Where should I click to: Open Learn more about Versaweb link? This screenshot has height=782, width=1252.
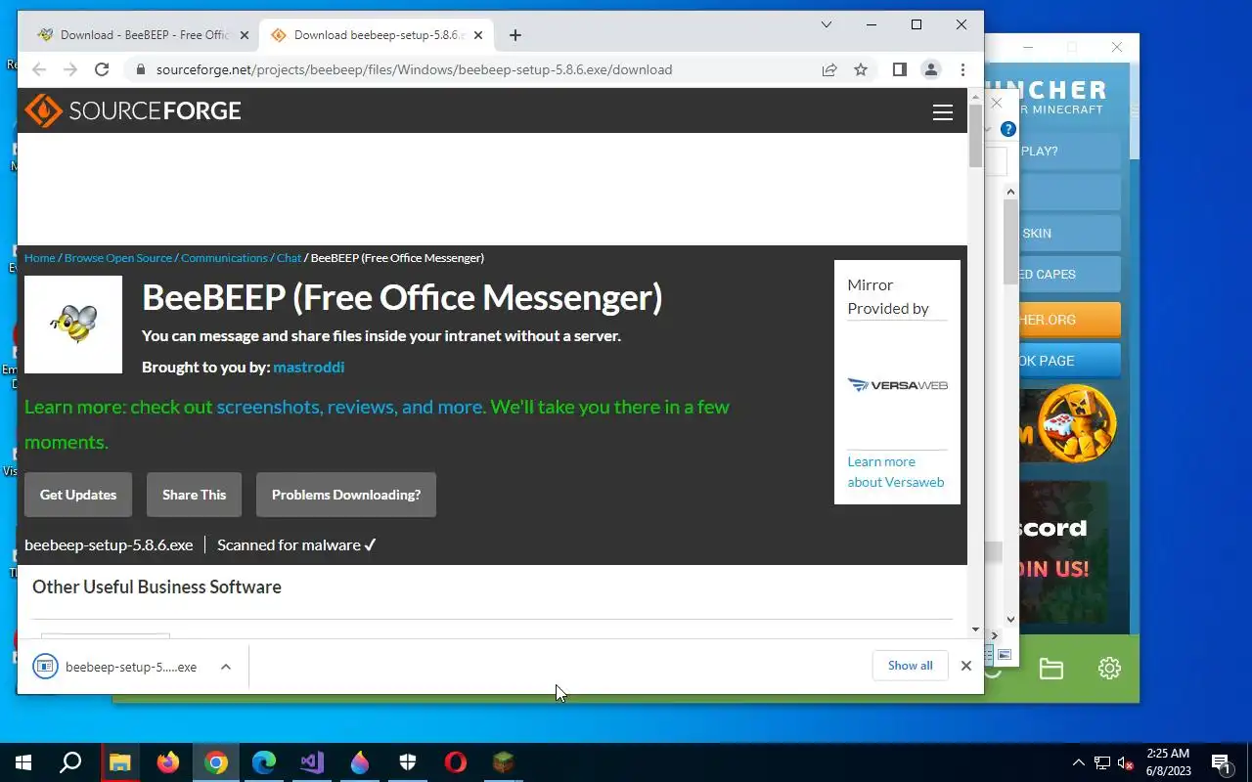pos(896,472)
